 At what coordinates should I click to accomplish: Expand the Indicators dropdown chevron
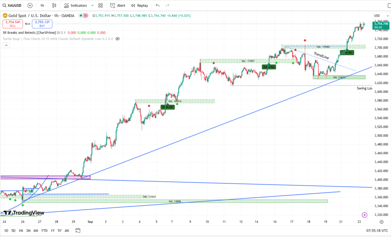[x=92, y=5]
